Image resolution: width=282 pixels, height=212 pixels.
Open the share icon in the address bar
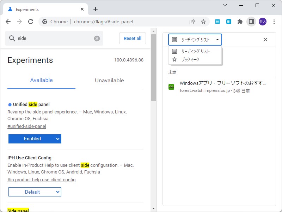pos(192,22)
